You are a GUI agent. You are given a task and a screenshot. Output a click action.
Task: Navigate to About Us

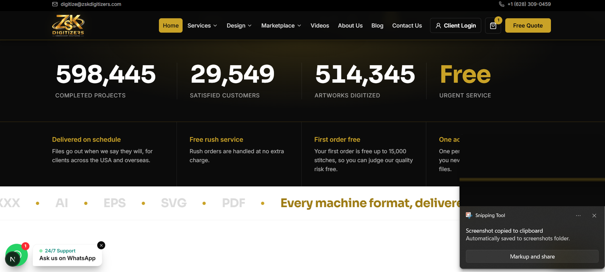point(350,26)
